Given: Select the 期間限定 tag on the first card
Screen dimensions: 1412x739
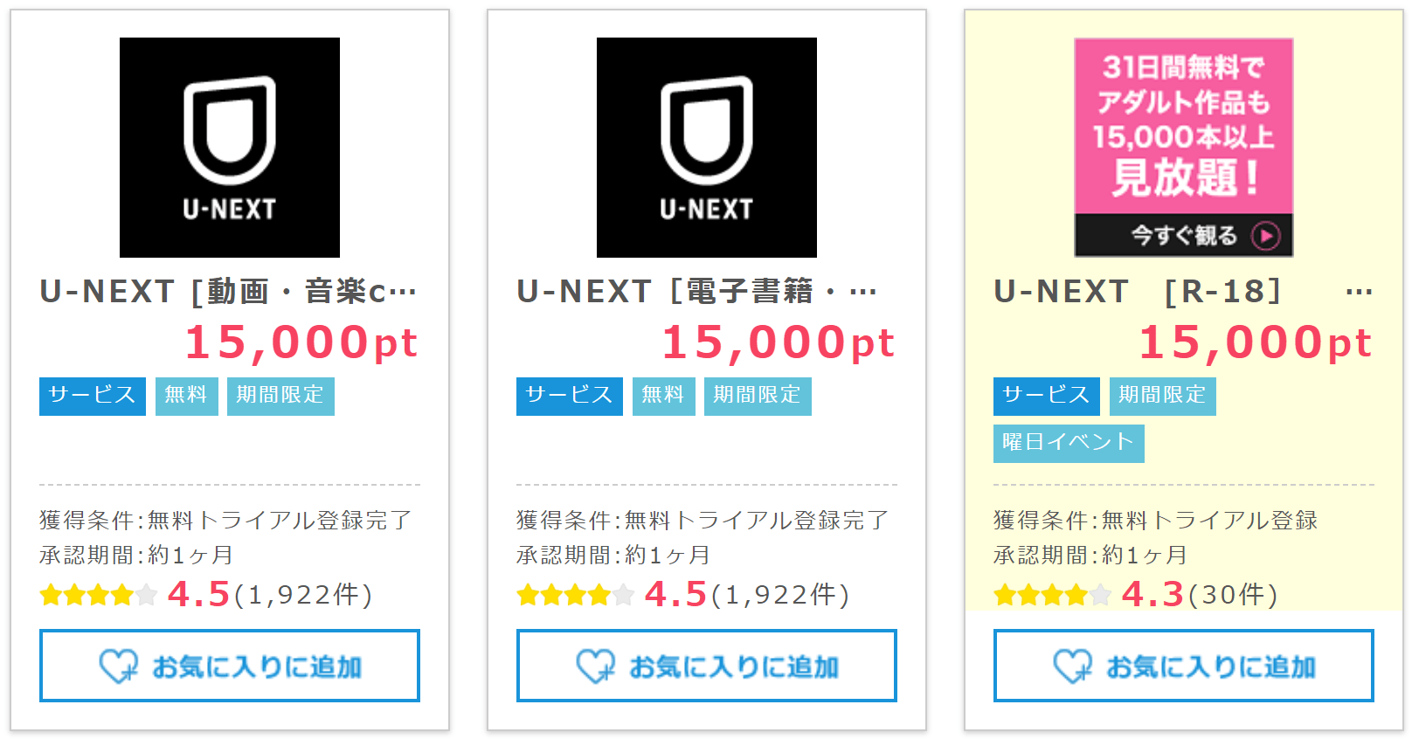Looking at the screenshot, I should tap(280, 396).
